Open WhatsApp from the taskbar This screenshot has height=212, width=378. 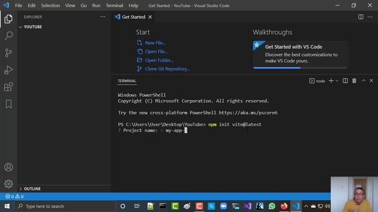pyautogui.click(x=272, y=206)
